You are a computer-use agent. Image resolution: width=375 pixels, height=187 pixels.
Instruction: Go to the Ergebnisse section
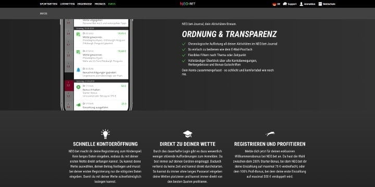pyautogui.click(x=85, y=4)
